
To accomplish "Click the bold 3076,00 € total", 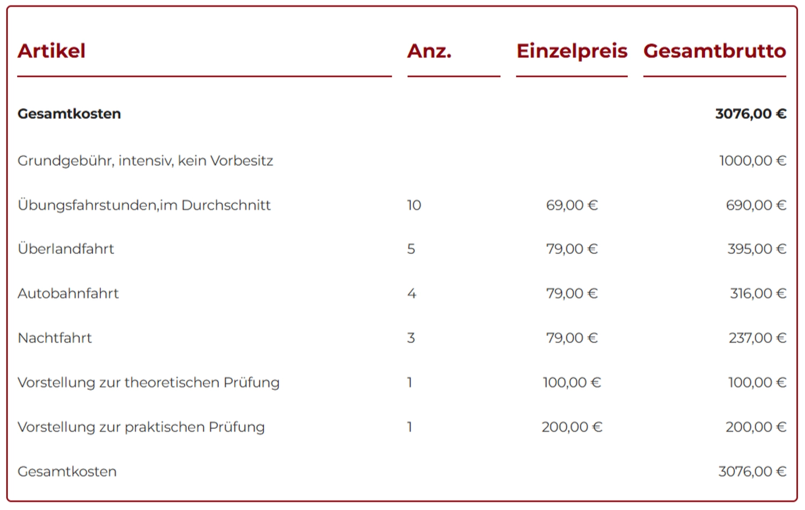I will pos(750,114).
